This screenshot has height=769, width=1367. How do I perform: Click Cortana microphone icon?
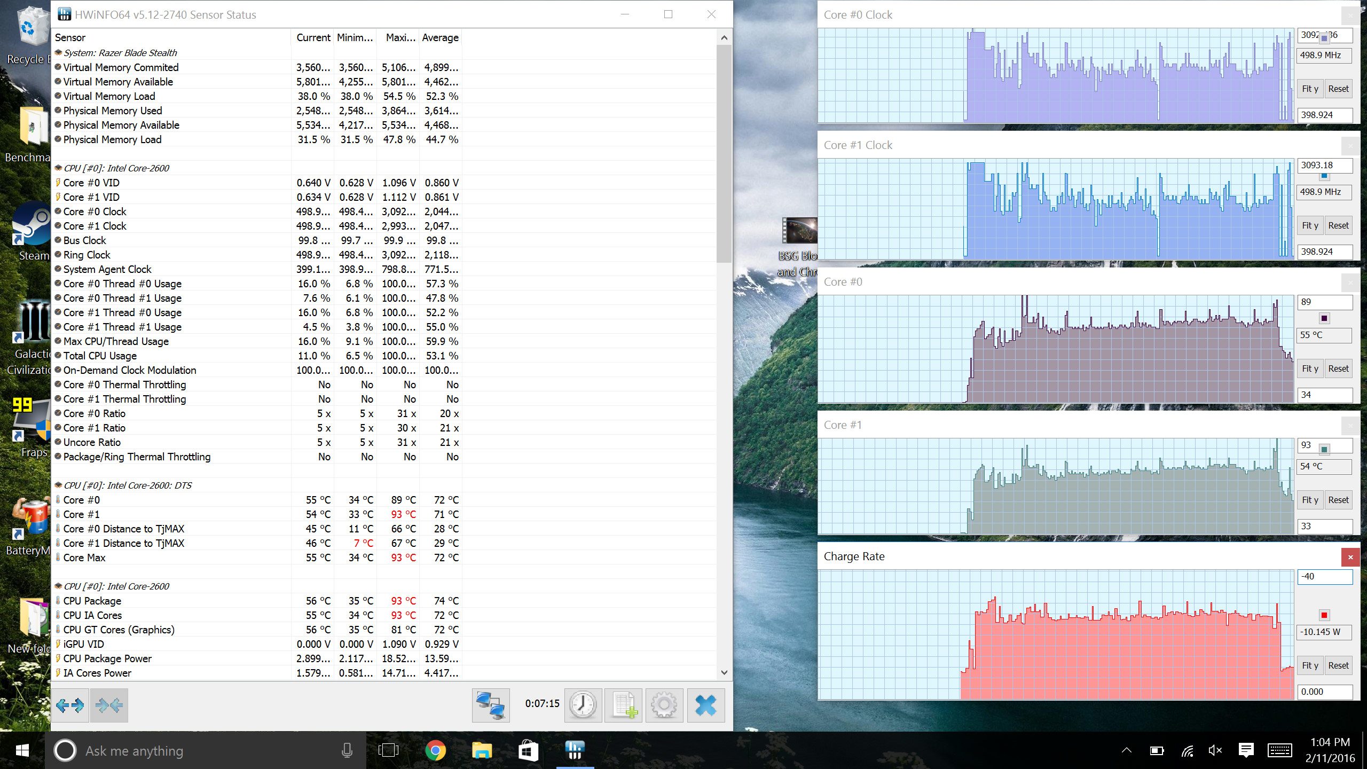(347, 750)
